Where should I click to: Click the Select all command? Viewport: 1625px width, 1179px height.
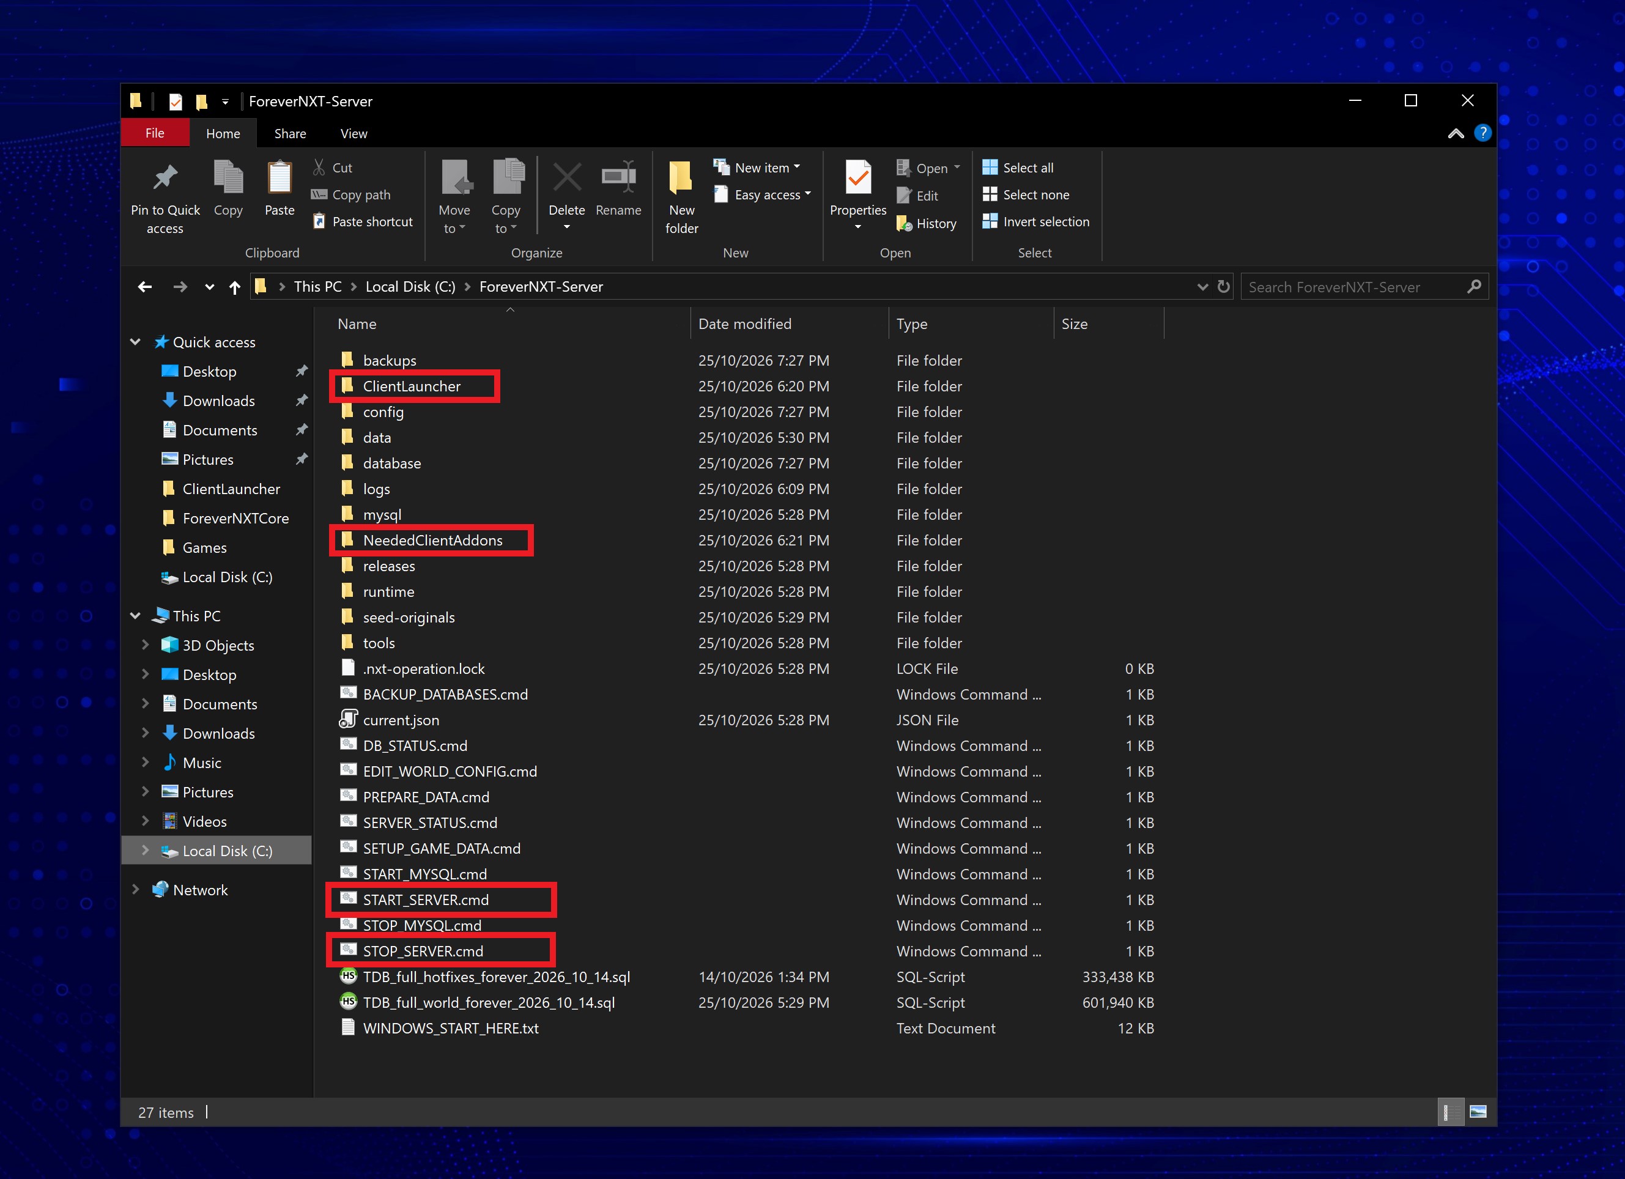[1018, 168]
